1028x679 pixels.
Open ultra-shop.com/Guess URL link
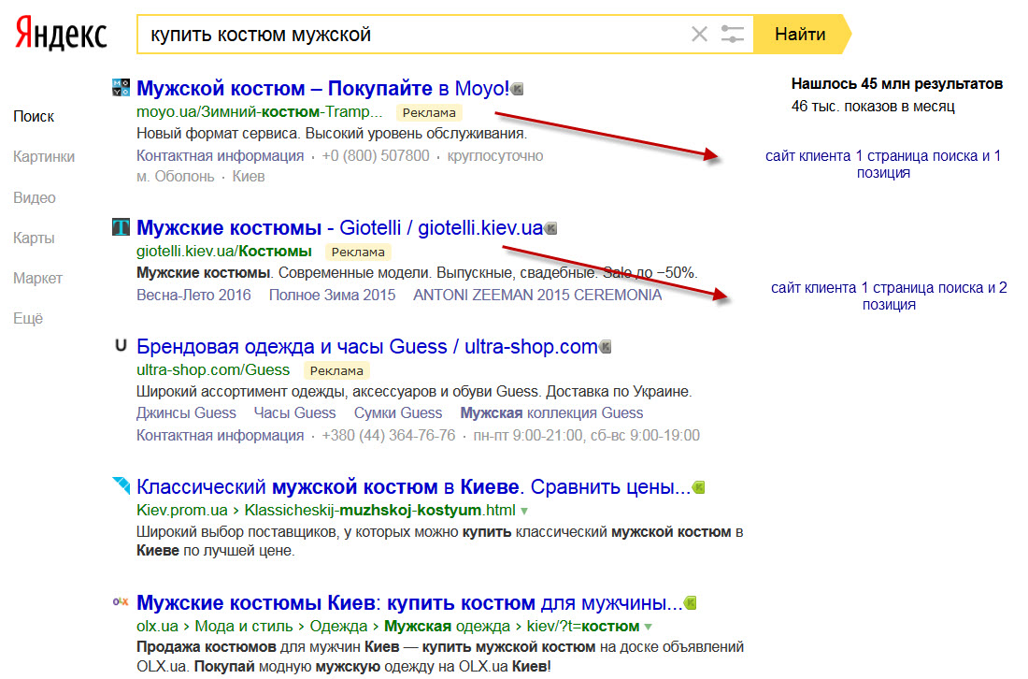pos(212,370)
